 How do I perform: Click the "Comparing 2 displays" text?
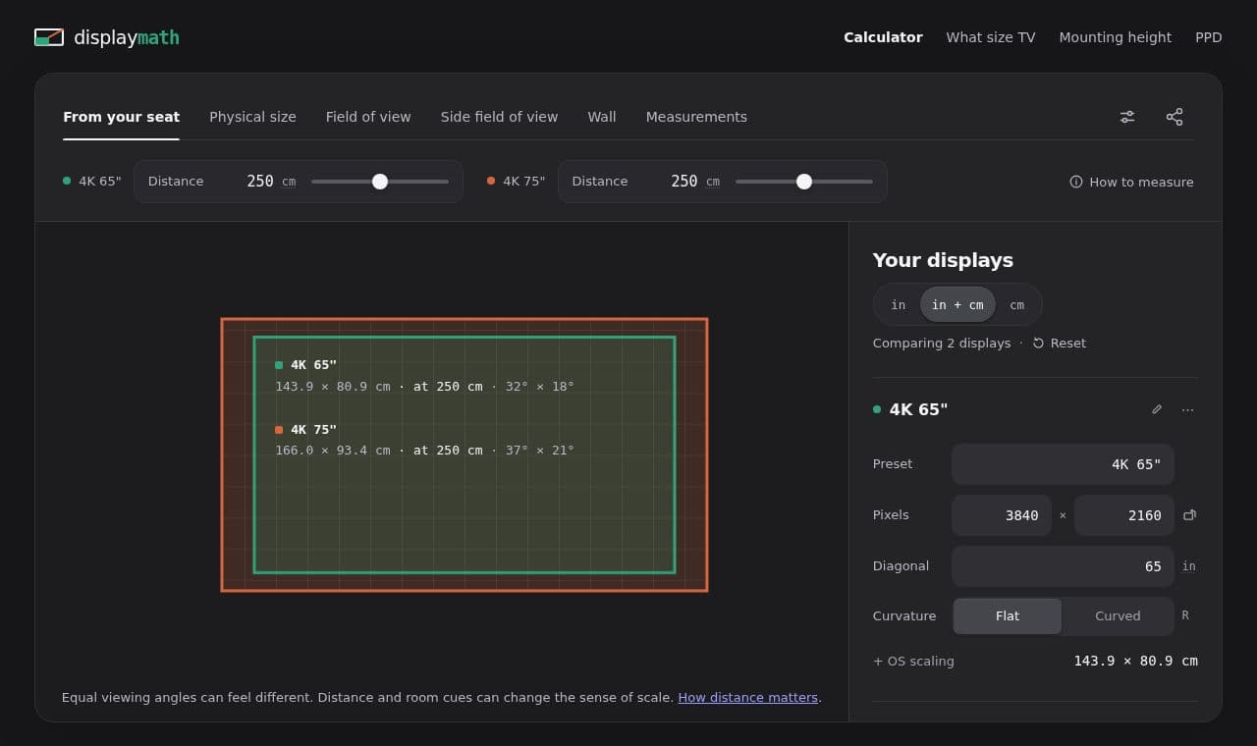pyautogui.click(x=942, y=344)
